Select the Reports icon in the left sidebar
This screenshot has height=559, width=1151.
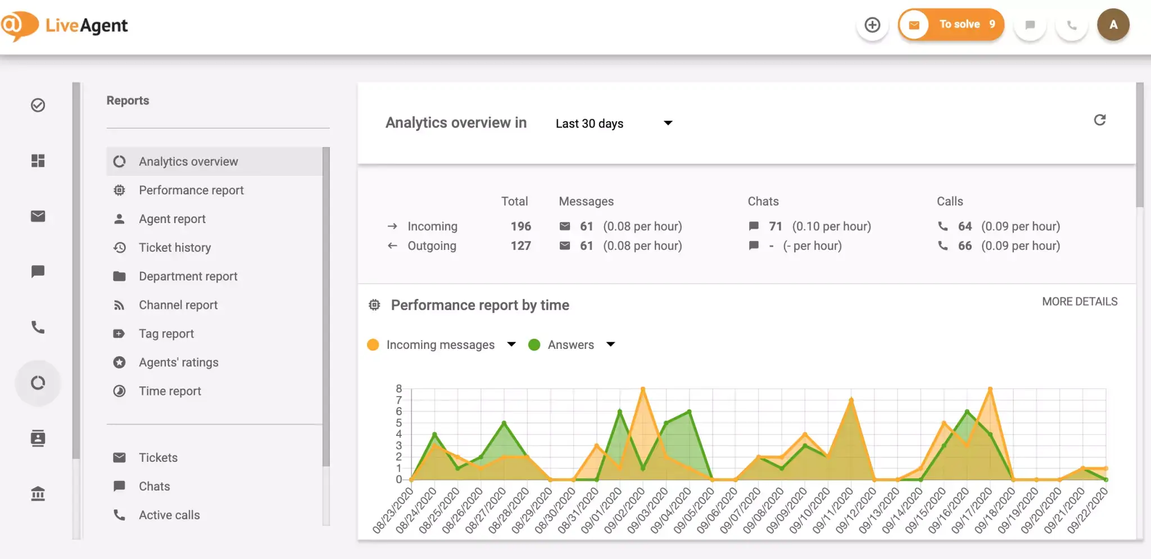[38, 383]
